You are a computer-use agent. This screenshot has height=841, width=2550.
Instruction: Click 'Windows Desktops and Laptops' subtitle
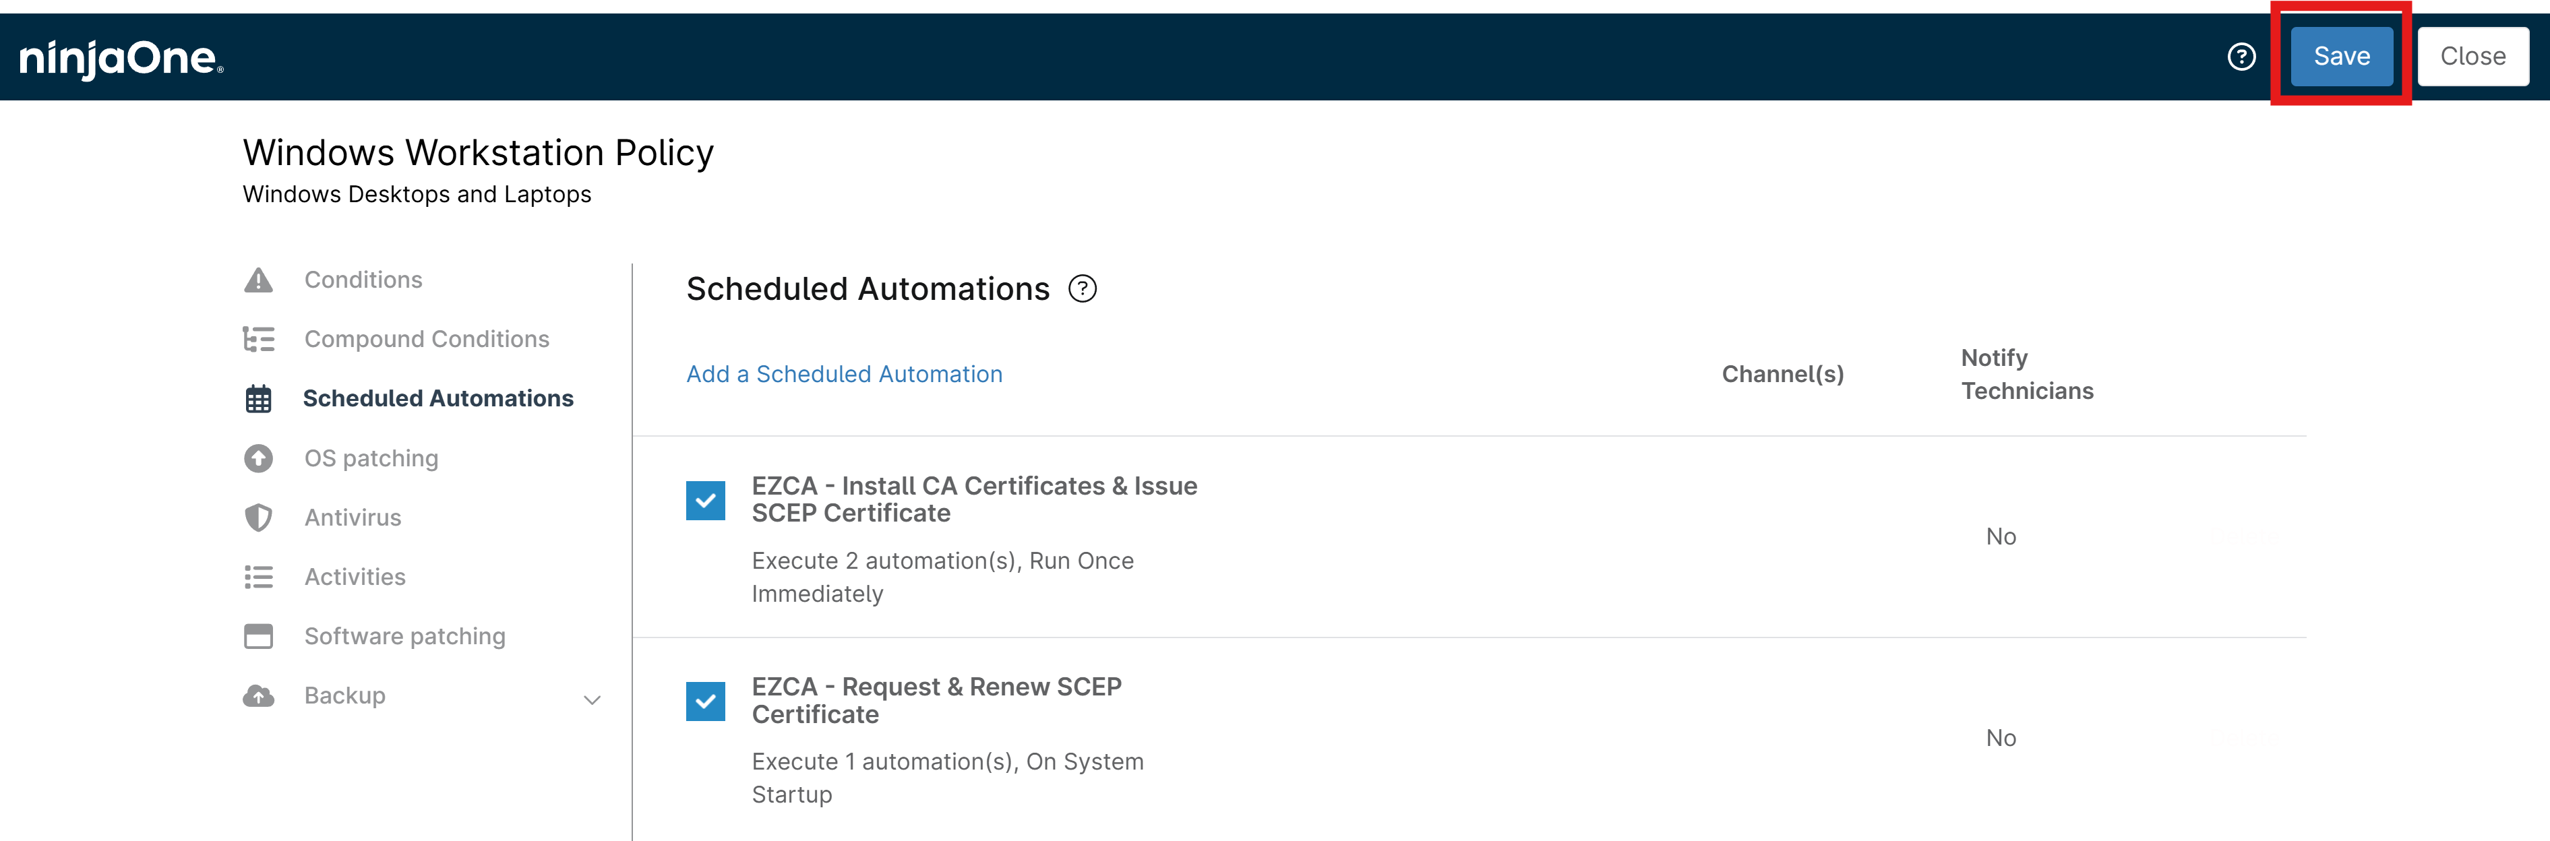[417, 194]
